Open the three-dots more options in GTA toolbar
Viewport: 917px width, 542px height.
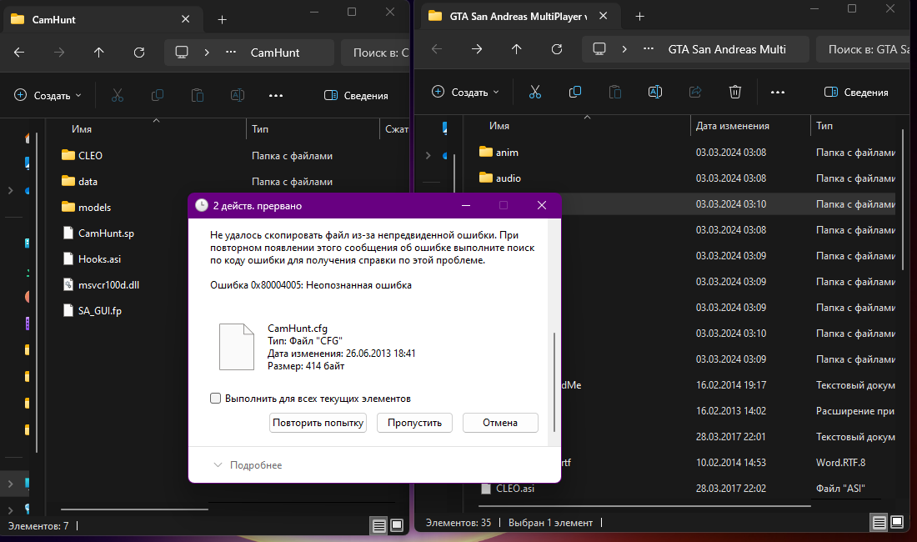(778, 92)
